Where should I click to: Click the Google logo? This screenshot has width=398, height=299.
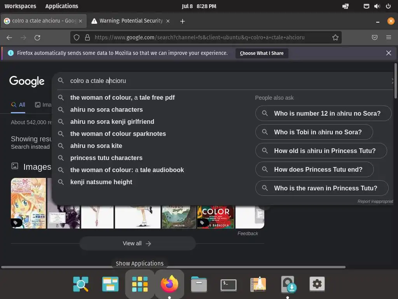coord(27,81)
